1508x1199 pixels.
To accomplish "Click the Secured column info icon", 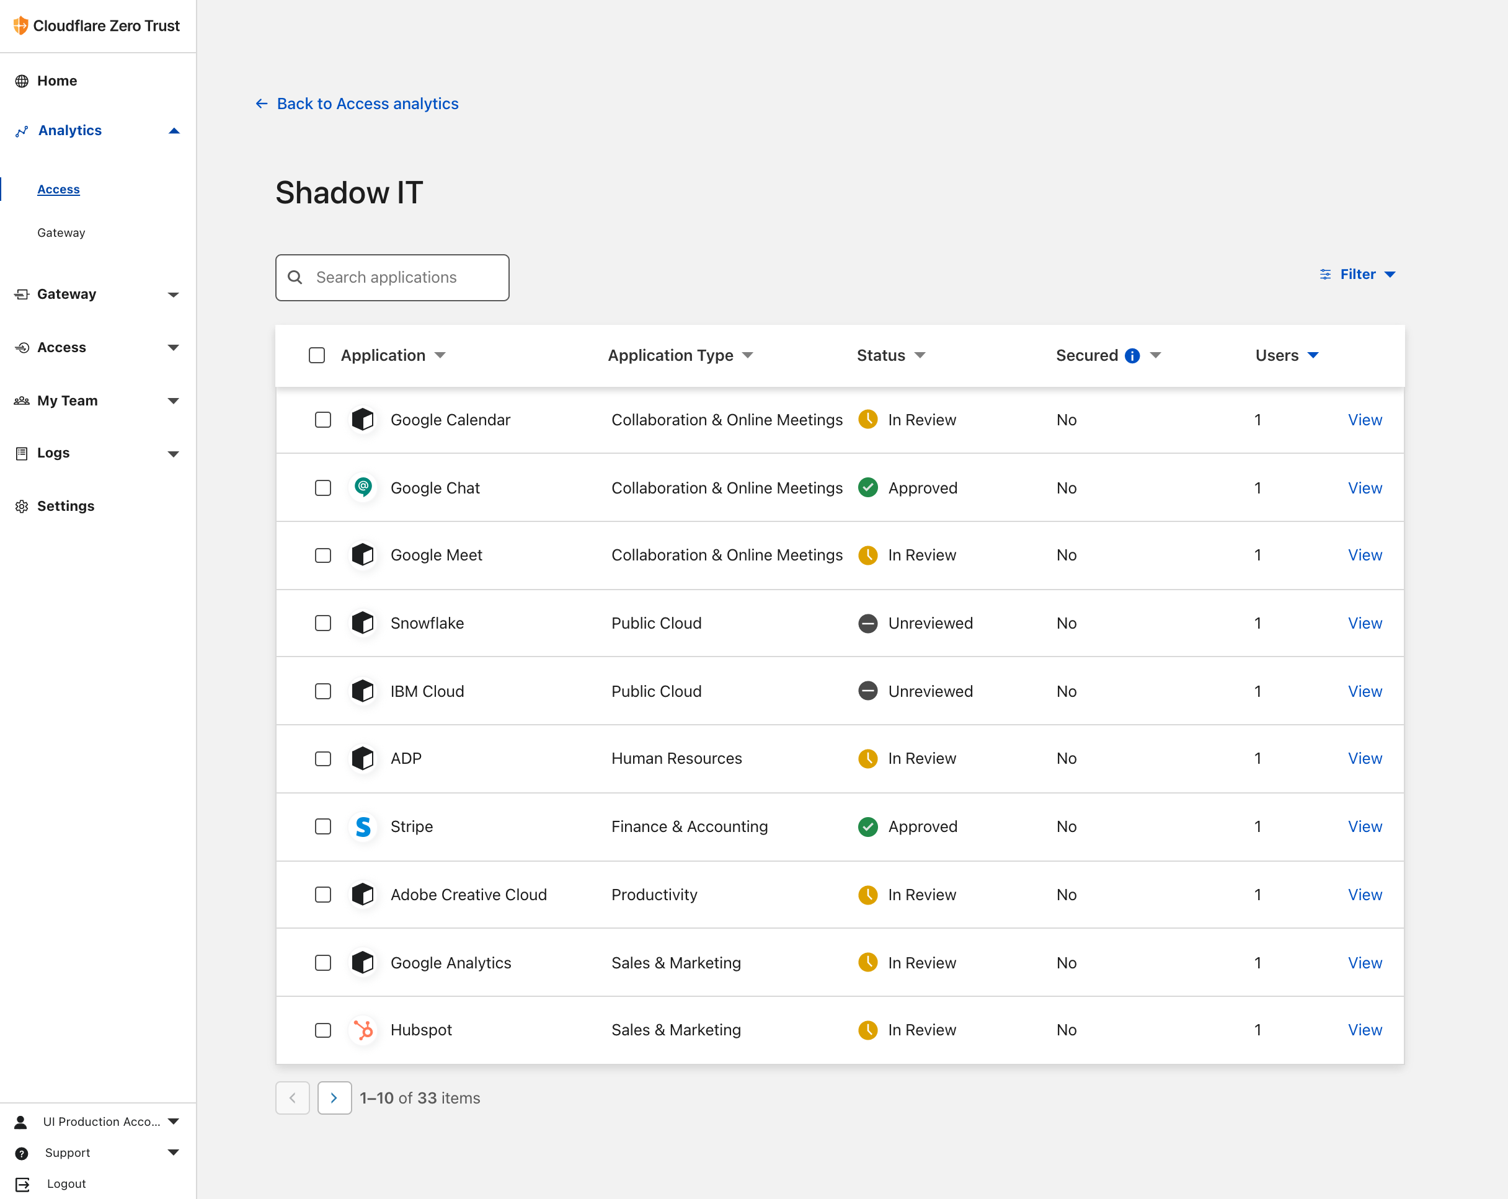I will 1132,356.
